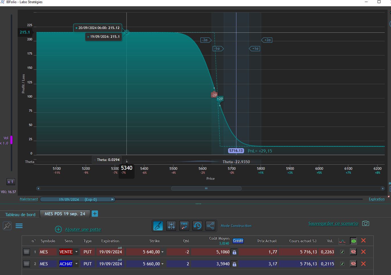
Task: Add a new tab with plus button
Action: click(x=95, y=214)
